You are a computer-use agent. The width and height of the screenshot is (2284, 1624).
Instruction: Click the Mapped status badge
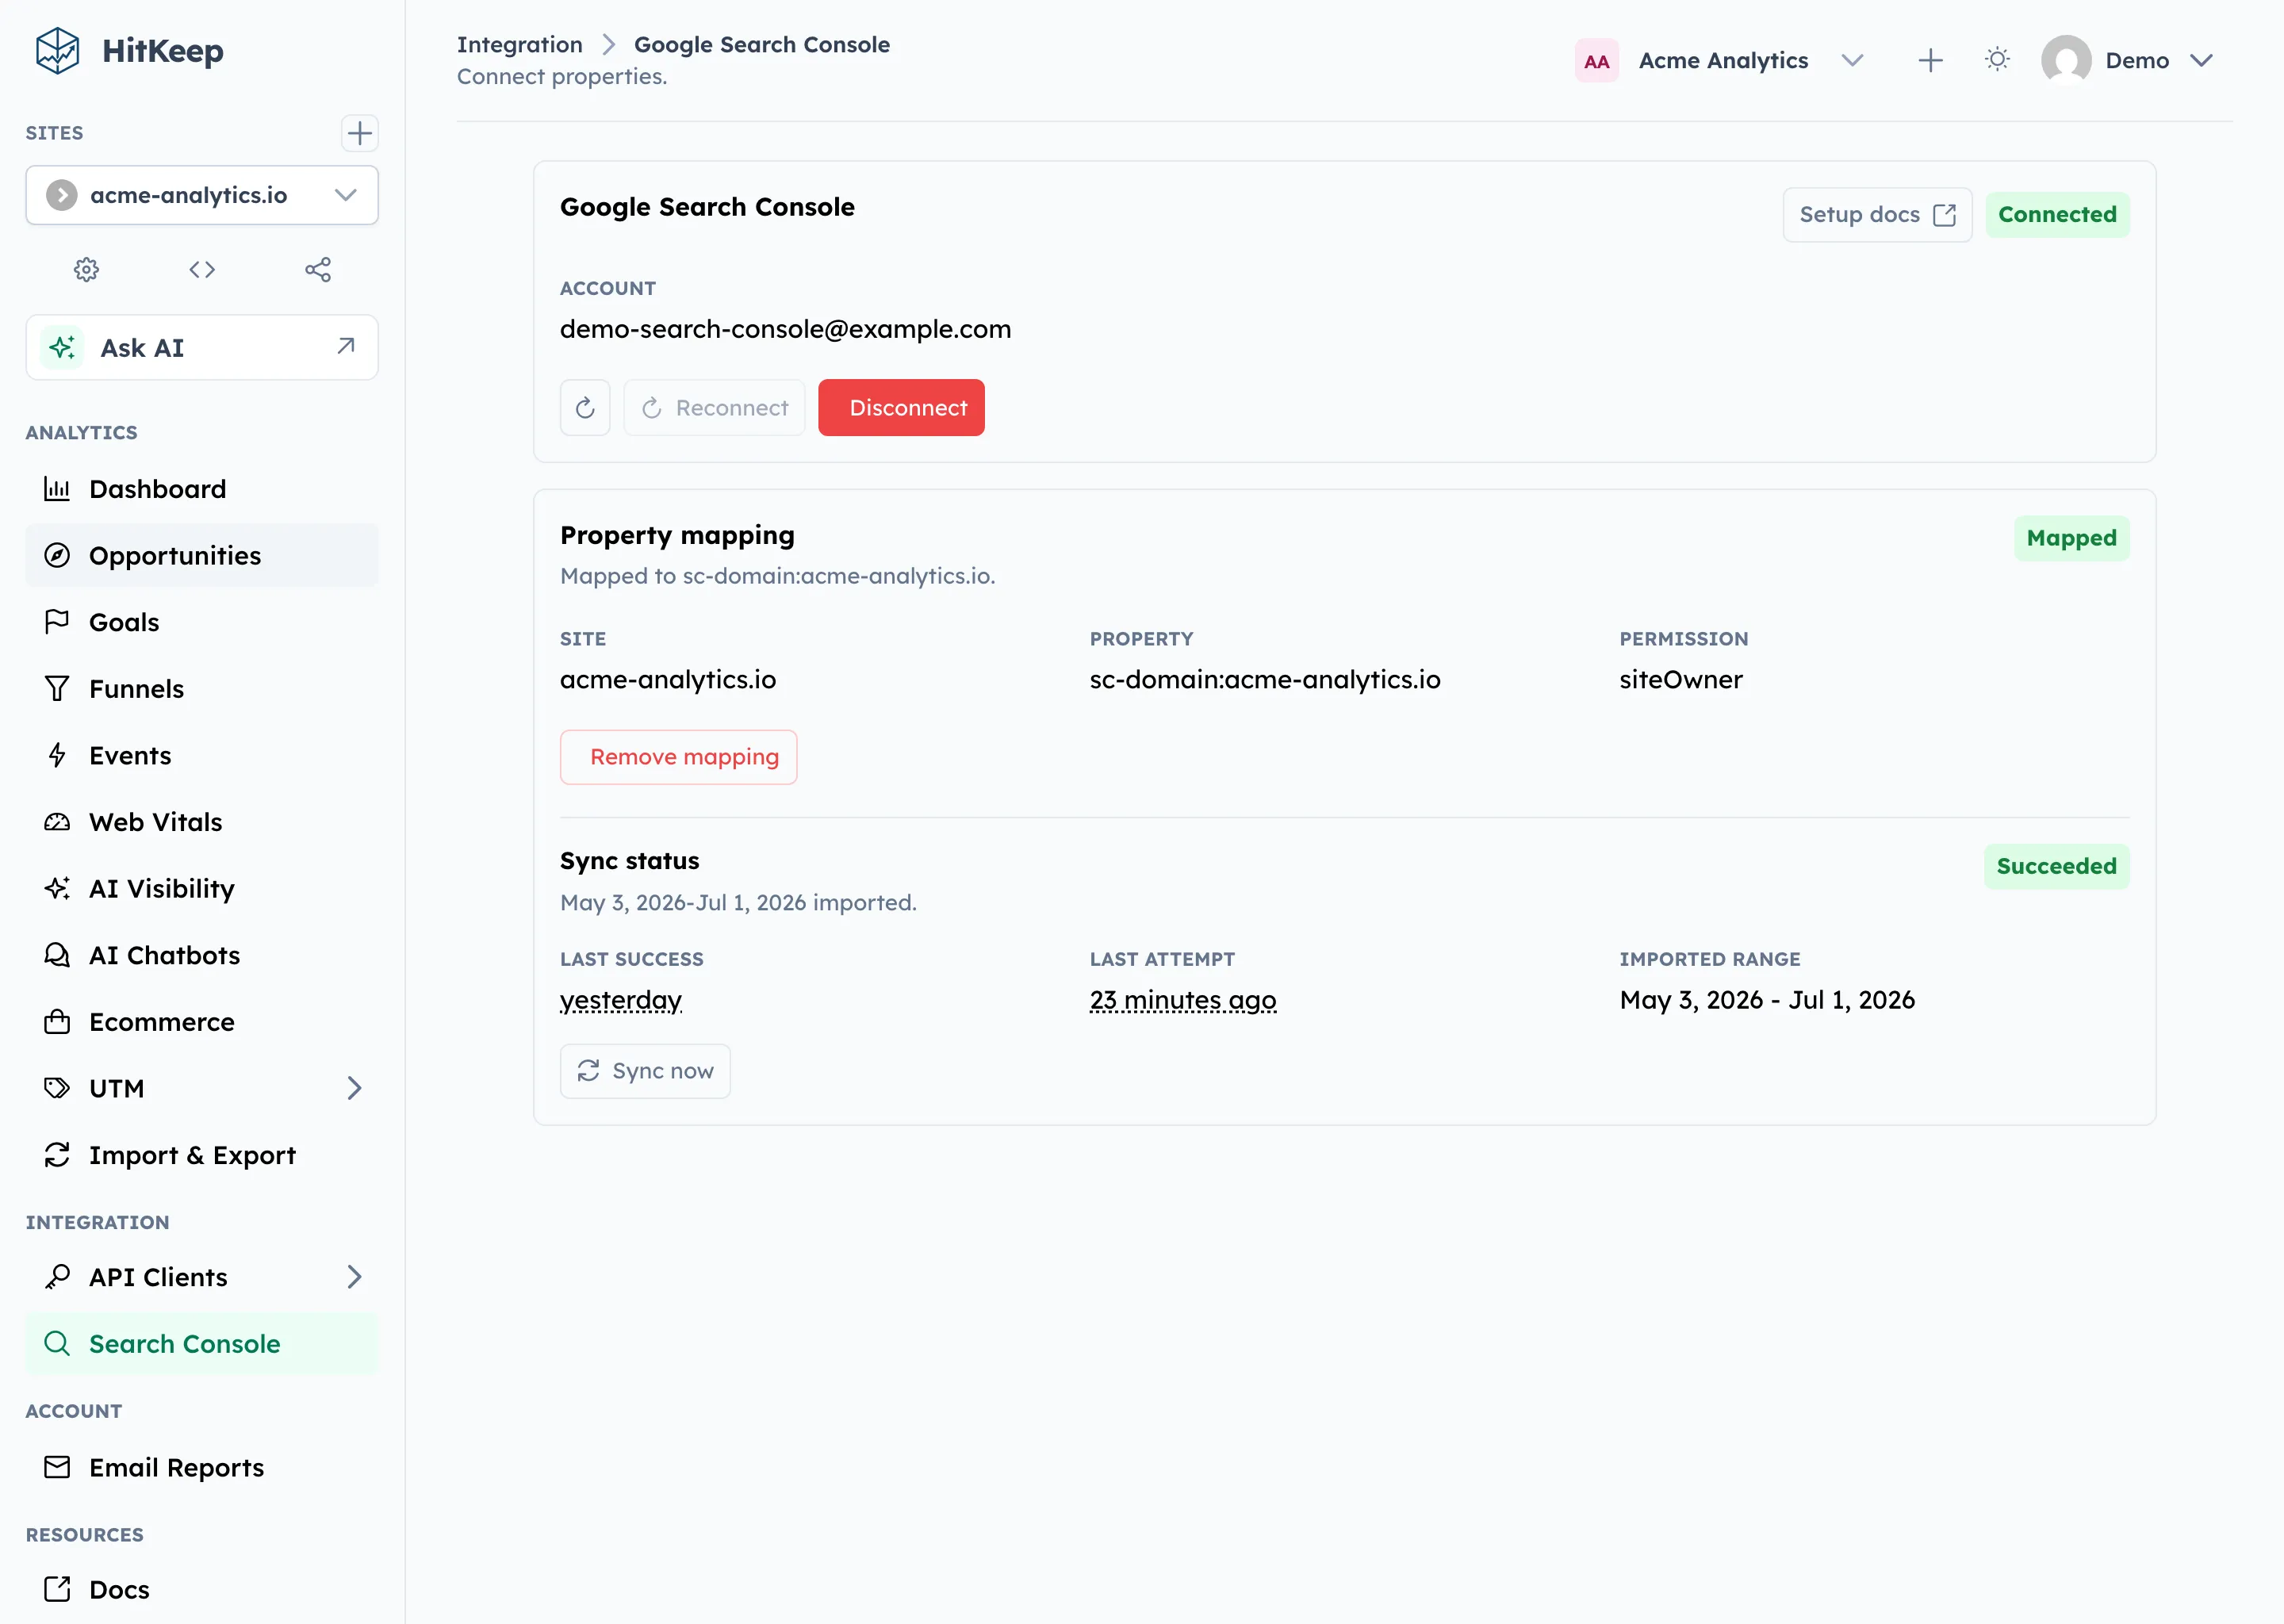point(2071,538)
